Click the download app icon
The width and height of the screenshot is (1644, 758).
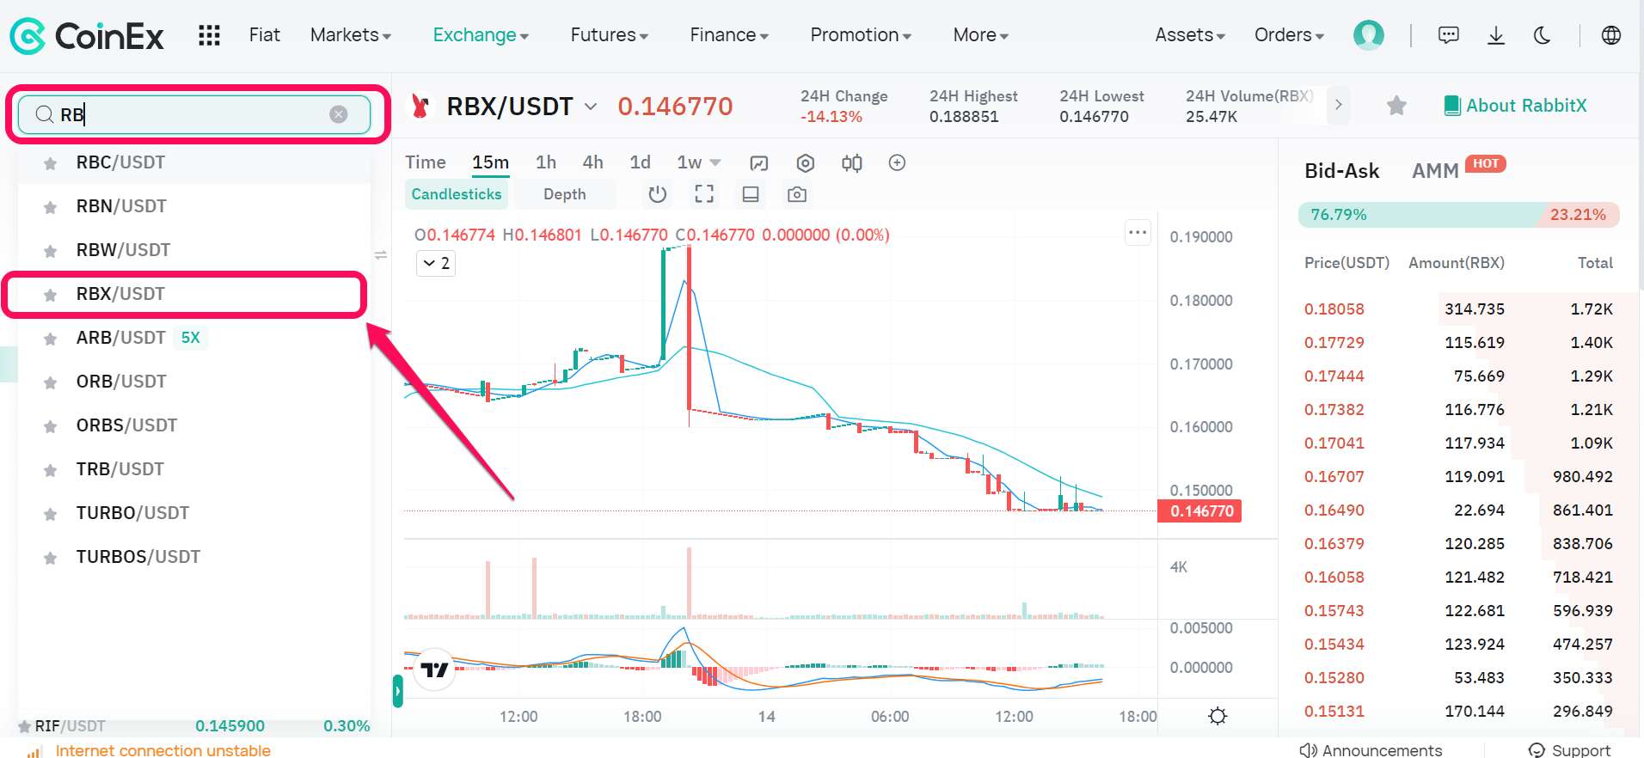(x=1496, y=35)
